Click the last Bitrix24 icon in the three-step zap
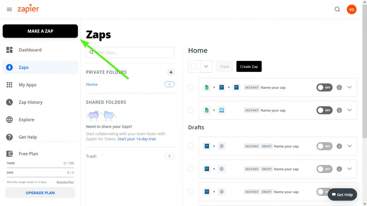Screen dimensions: 367x206 point(236,87)
